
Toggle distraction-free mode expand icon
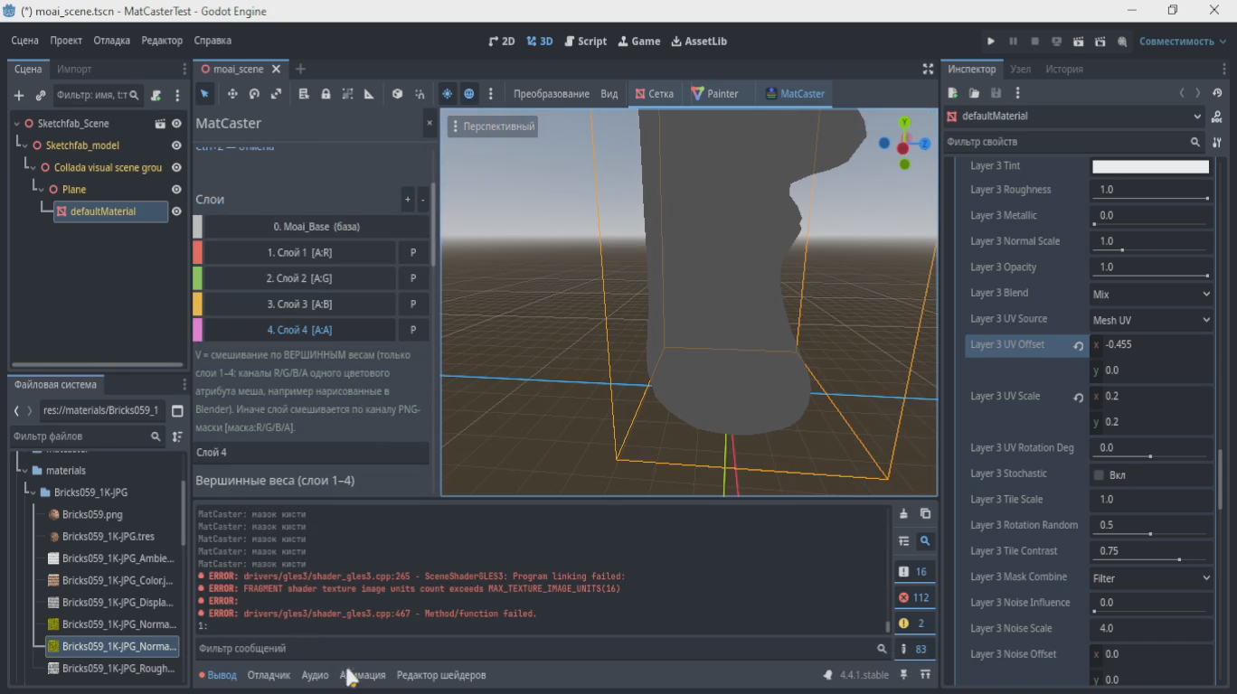tap(928, 69)
